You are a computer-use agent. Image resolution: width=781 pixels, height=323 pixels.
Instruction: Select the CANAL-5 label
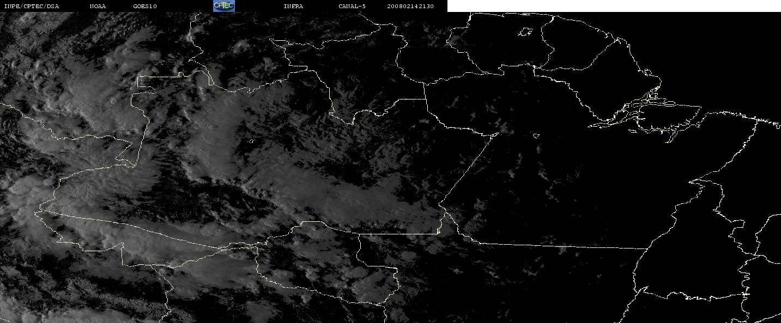click(x=352, y=6)
